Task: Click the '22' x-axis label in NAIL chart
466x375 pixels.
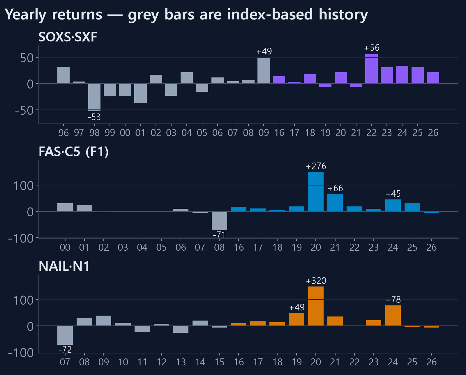Action: tap(354, 362)
